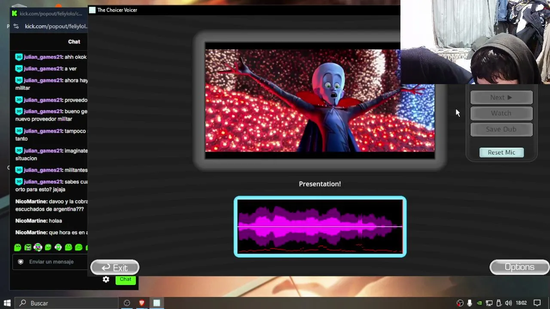The height and width of the screenshot is (309, 550).
Task: Click the magenta audio waveform display
Action: tap(320, 227)
